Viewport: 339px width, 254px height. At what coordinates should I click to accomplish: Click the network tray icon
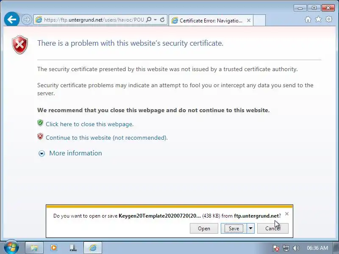[286, 248]
